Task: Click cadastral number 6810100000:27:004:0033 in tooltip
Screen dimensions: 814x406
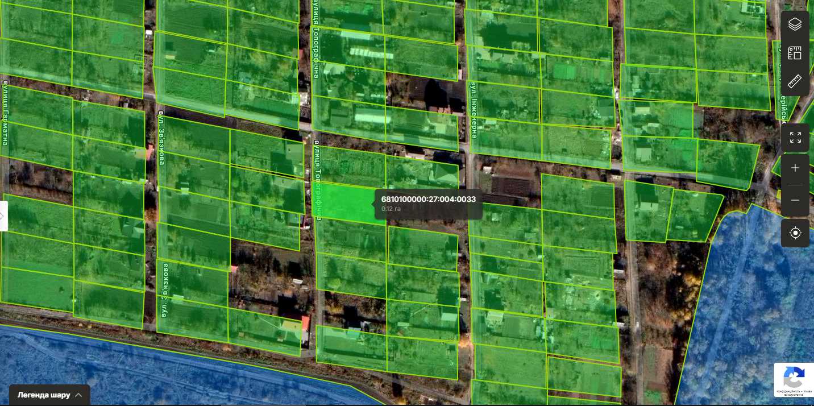Action: (x=429, y=199)
